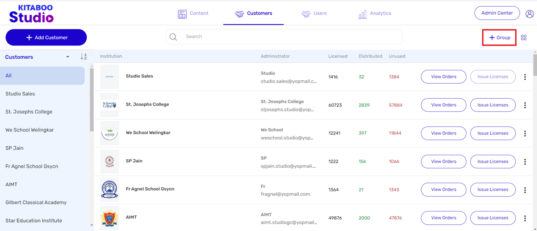537x231 pixels.
Task: Open more options for Studio Sales row
Action: click(x=525, y=77)
